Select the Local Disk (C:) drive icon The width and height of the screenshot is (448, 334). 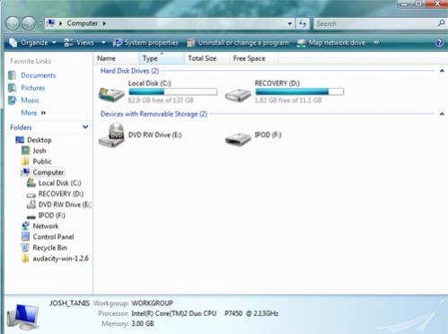111,94
